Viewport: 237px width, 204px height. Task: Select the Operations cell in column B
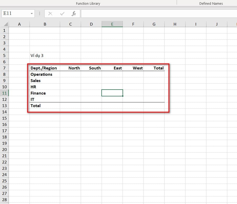coord(42,74)
